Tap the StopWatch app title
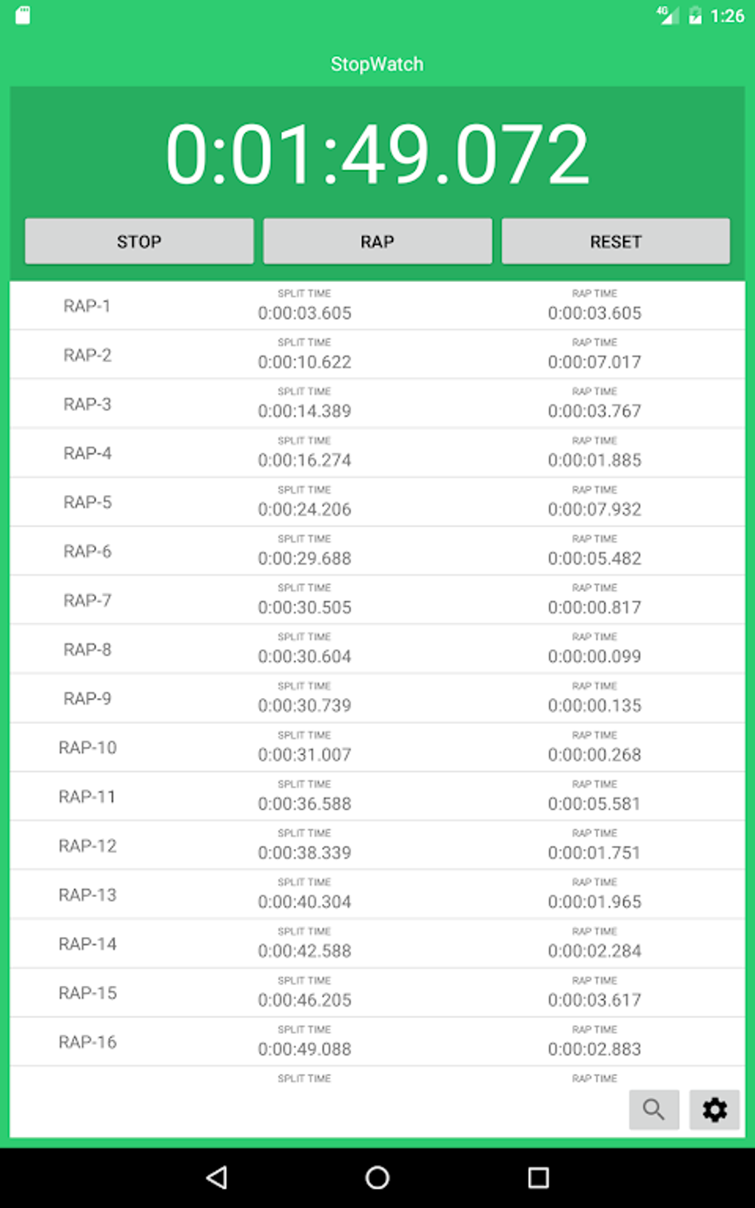The height and width of the screenshot is (1208, 755). click(377, 64)
